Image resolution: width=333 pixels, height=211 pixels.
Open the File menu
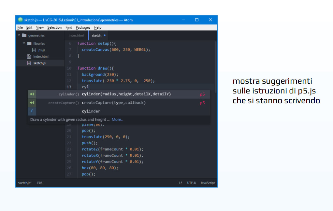click(x=20, y=27)
